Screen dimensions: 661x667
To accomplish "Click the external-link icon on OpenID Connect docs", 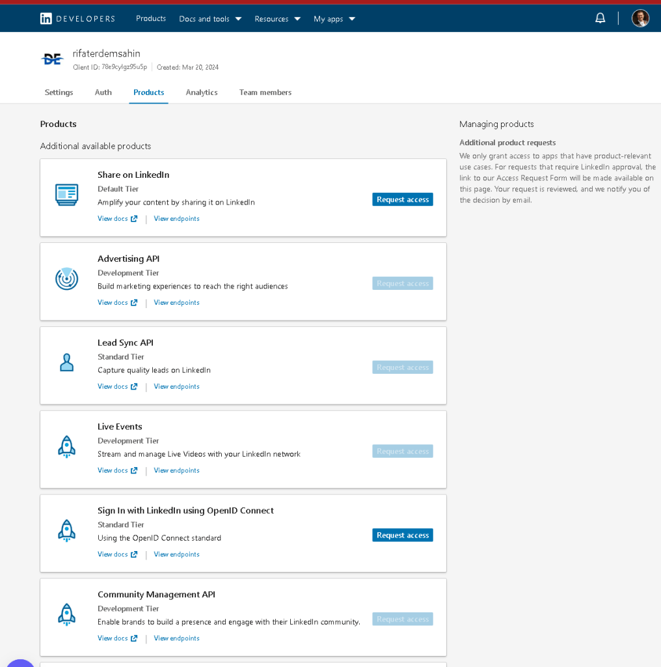I will (x=134, y=554).
